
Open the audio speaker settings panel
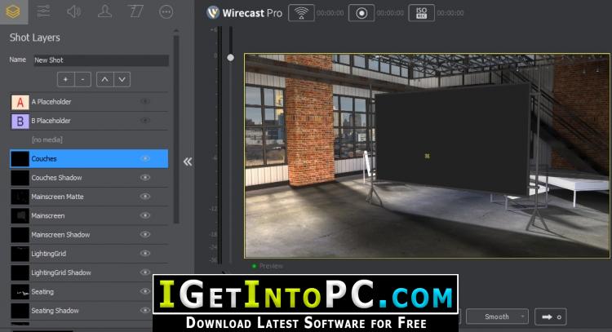[74, 11]
